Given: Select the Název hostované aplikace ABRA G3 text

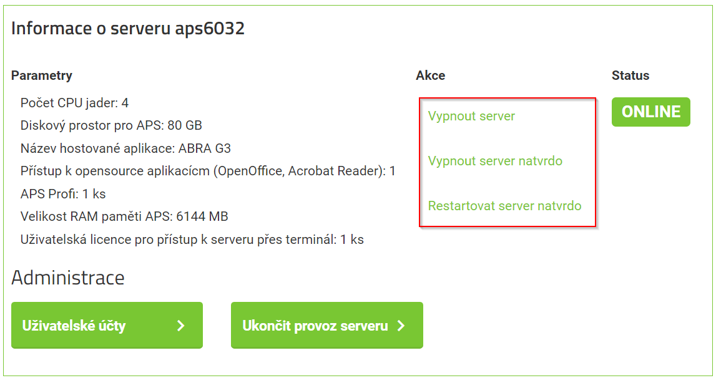Looking at the screenshot, I should click(x=125, y=148).
